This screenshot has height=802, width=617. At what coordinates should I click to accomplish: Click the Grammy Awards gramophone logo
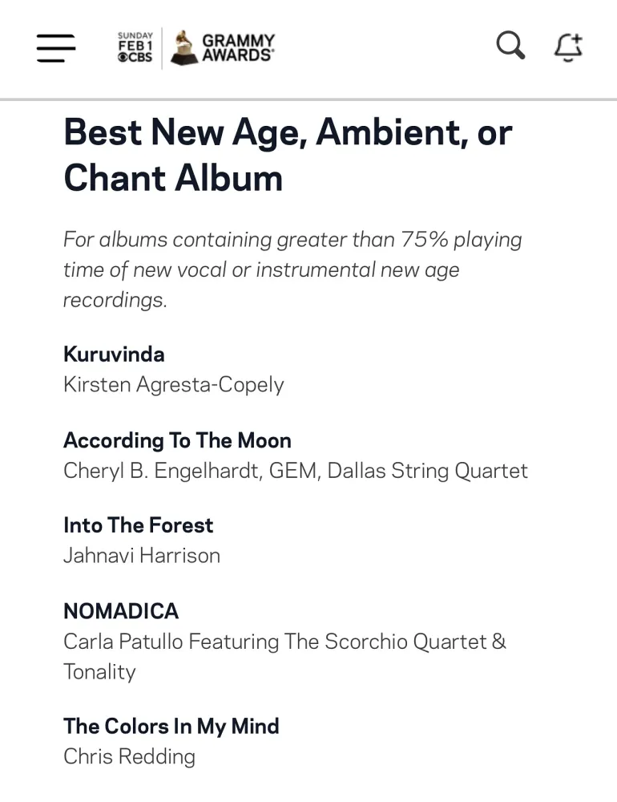click(222, 48)
